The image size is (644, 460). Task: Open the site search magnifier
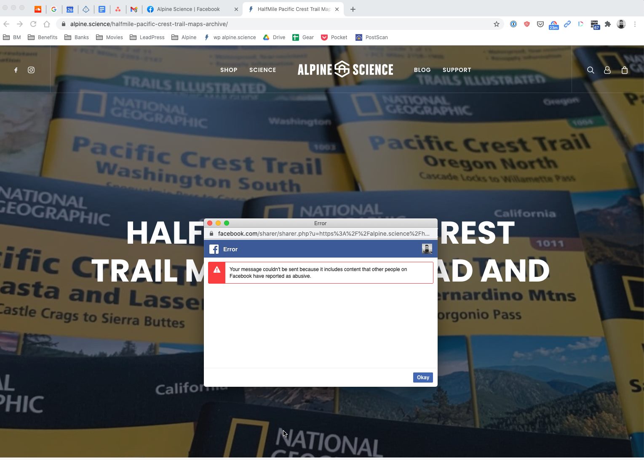coord(591,70)
